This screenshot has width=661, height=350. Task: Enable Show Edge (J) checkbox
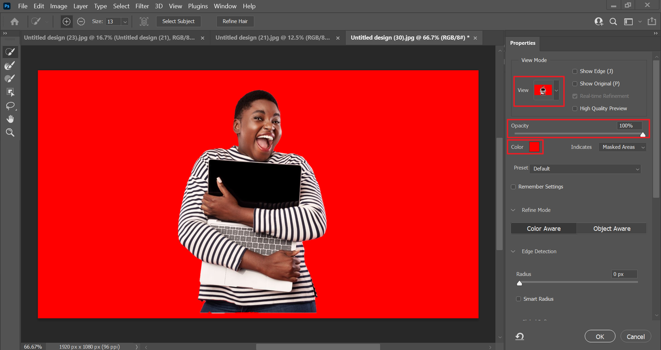pos(575,71)
